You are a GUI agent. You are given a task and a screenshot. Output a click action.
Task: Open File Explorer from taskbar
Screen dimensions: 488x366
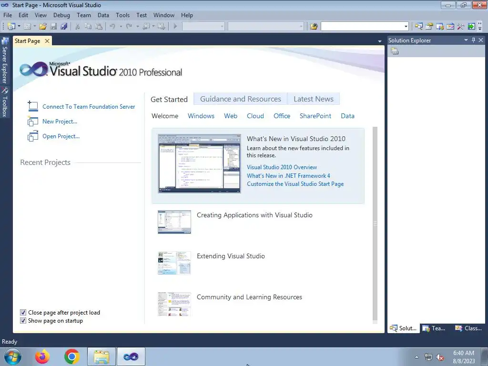pyautogui.click(x=102, y=356)
